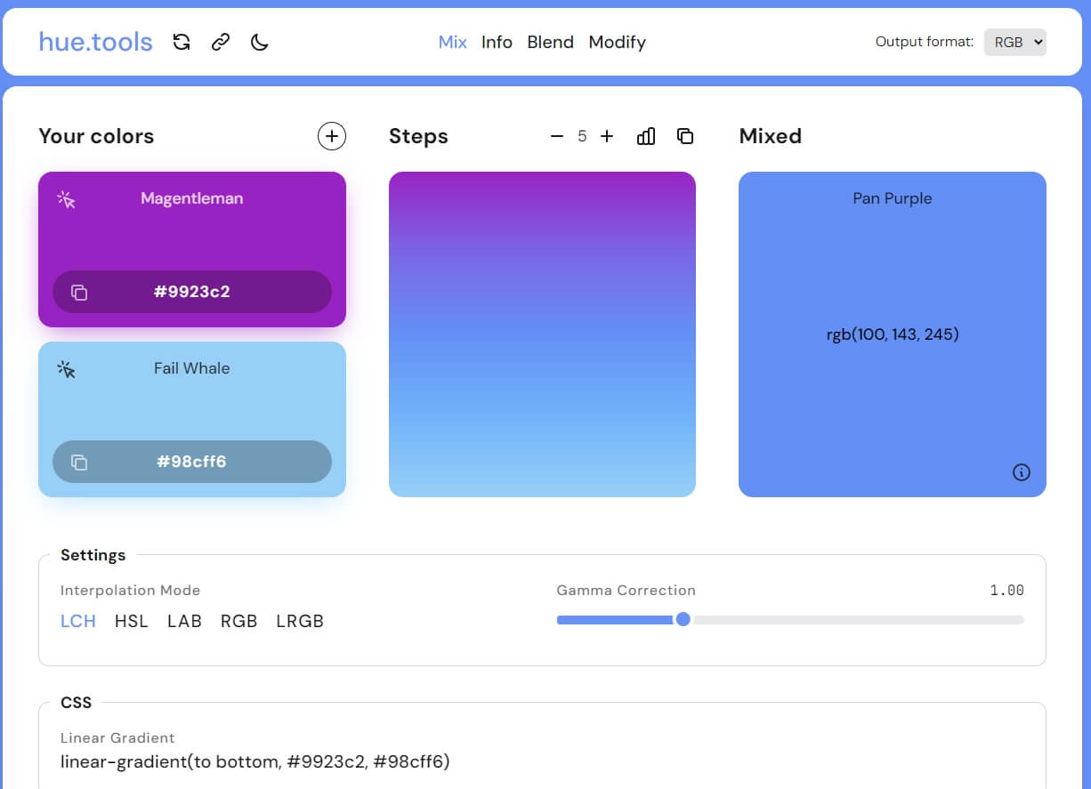The width and height of the screenshot is (1091, 789).
Task: Open the steps chart view icon
Action: tap(646, 136)
